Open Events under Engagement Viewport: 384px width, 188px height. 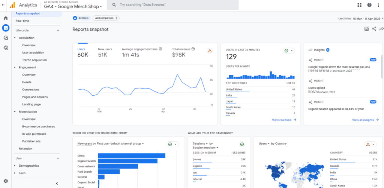pyautogui.click(x=27, y=82)
